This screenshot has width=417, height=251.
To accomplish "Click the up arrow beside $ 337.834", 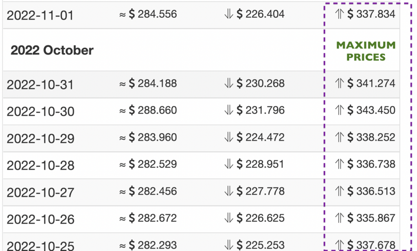I will pos(339,14).
